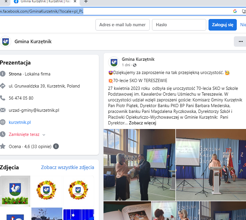Open photo of woman receiving flowers

point(139,165)
